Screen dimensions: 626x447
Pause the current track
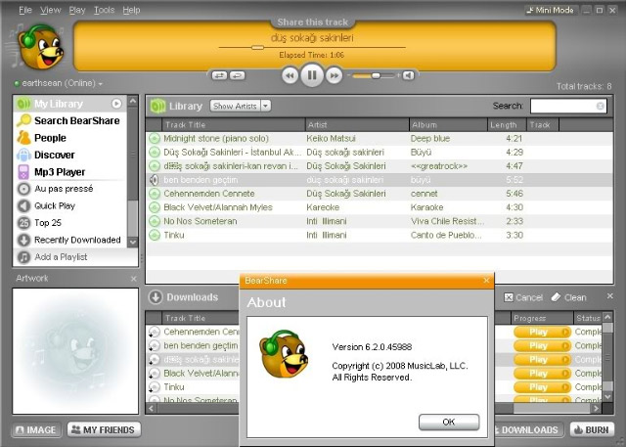pyautogui.click(x=312, y=75)
